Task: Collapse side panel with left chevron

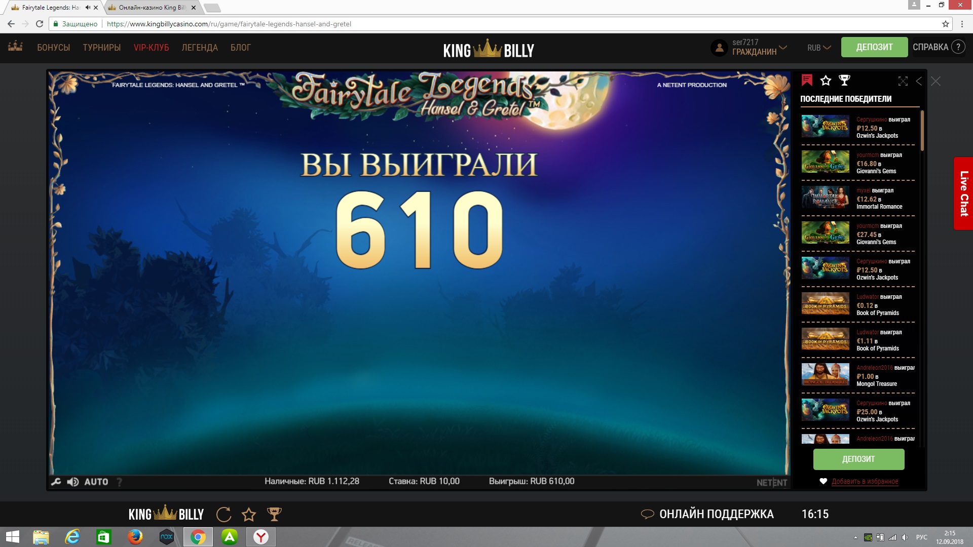Action: pyautogui.click(x=919, y=81)
